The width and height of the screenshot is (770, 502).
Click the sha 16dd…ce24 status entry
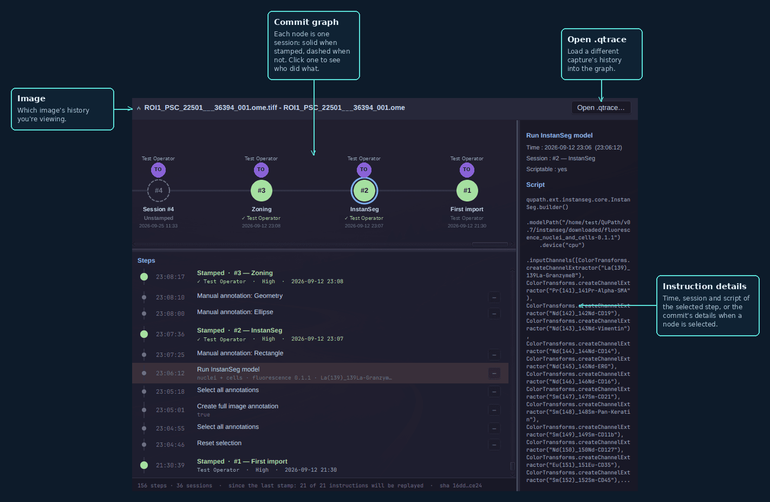click(x=461, y=486)
